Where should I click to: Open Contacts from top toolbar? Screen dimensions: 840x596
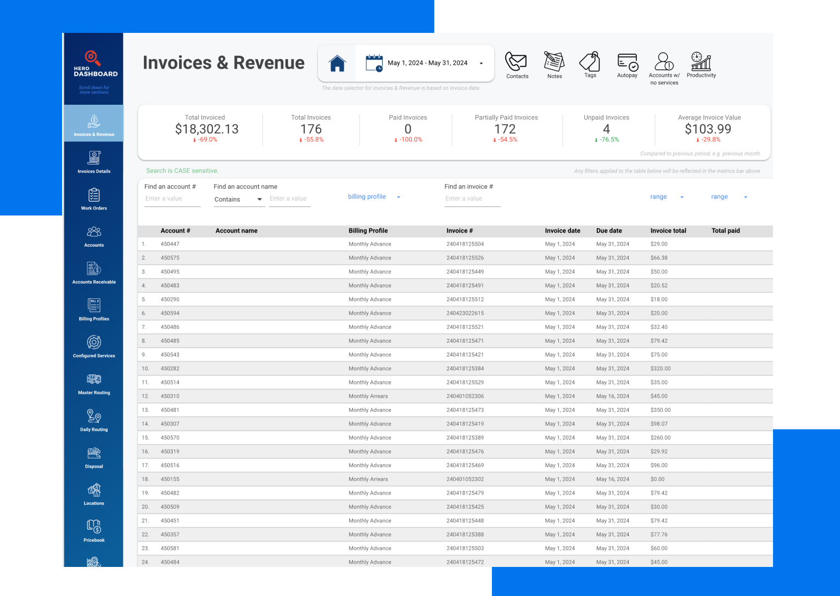pos(517,65)
